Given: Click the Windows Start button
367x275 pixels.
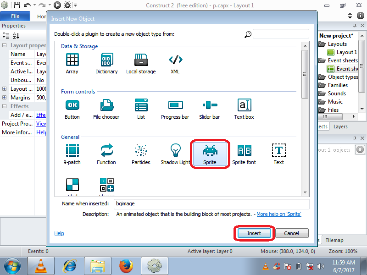Looking at the screenshot, I should [x=12, y=266].
